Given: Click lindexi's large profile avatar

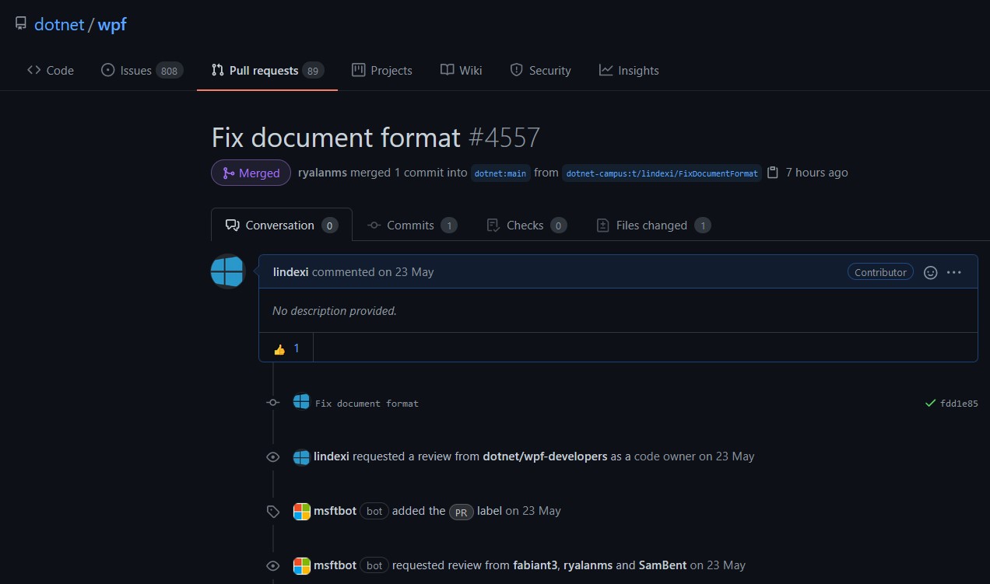Looking at the screenshot, I should (x=228, y=271).
